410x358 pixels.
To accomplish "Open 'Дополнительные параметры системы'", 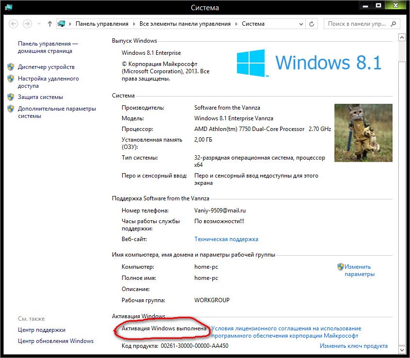I will click(x=57, y=112).
